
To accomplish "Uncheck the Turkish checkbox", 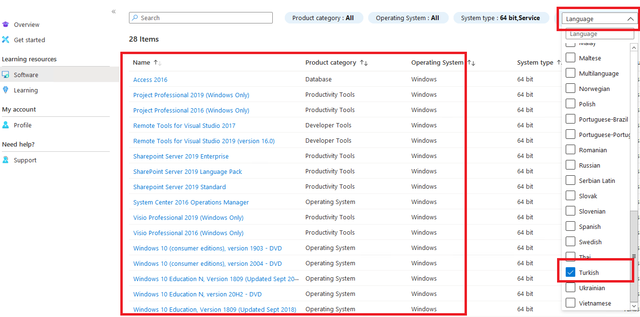I will click(x=570, y=272).
